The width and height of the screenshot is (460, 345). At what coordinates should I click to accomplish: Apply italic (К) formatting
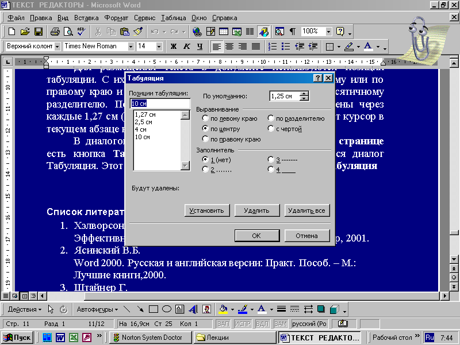[186, 47]
